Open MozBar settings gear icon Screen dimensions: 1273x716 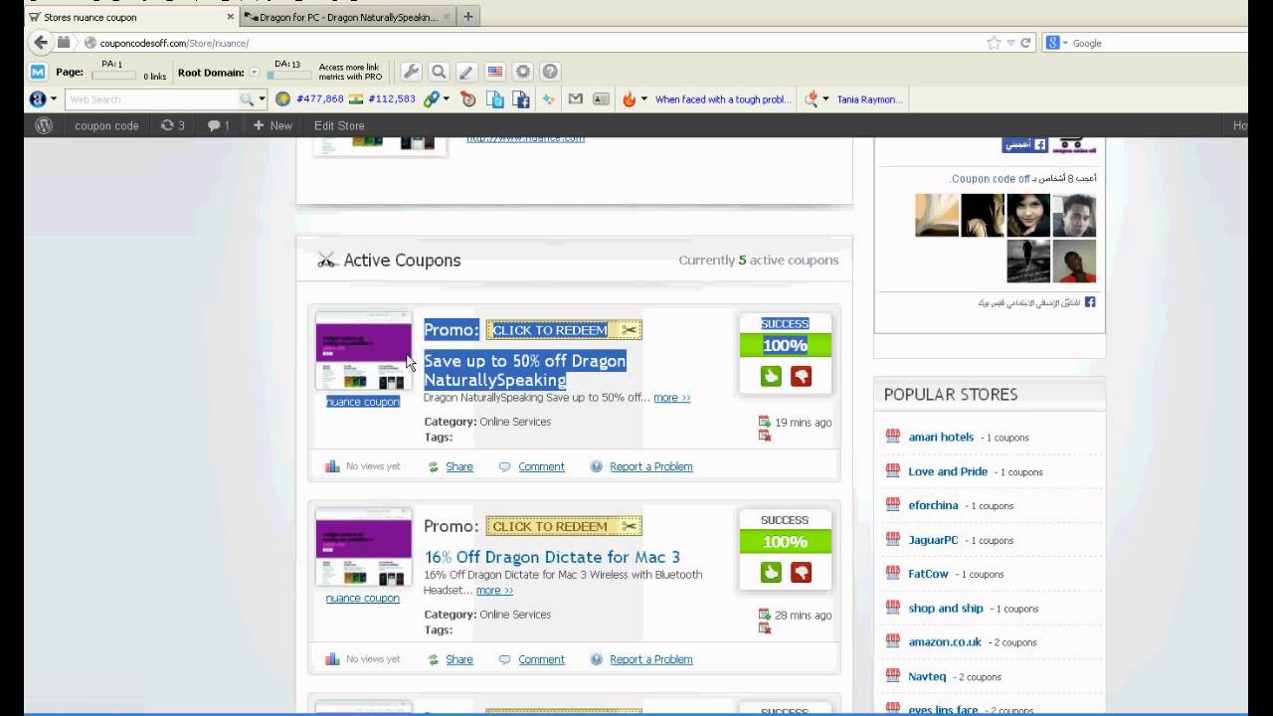click(522, 72)
